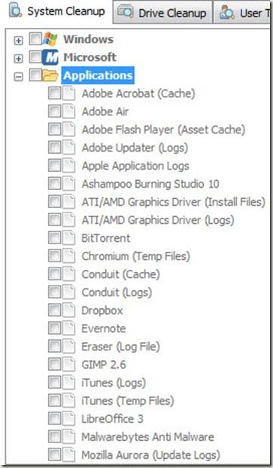The height and width of the screenshot is (468, 273).
Task: Expand the Windows tree node
Action: click(x=19, y=40)
